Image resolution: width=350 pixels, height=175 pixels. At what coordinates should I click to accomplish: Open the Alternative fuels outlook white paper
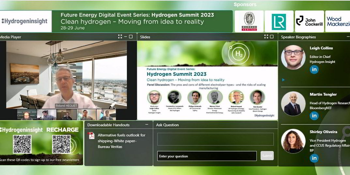(x=121, y=141)
